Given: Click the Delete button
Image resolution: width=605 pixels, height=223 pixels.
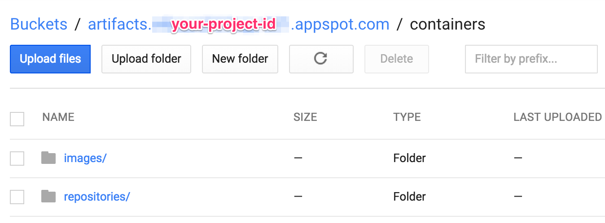Looking at the screenshot, I should (396, 59).
